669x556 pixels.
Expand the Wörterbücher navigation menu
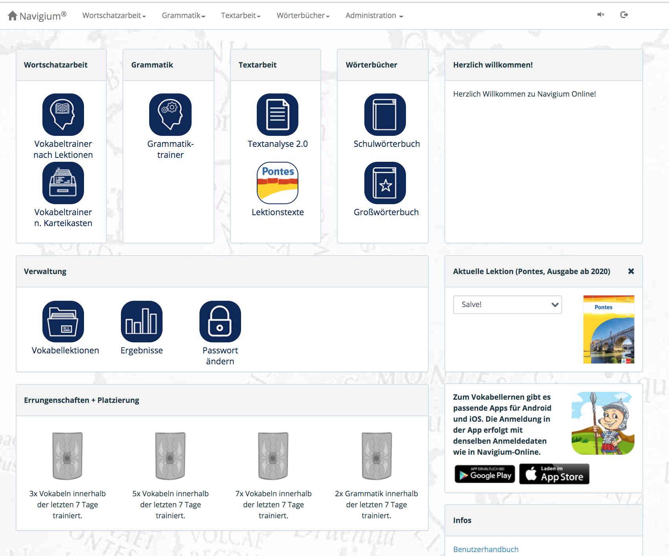pos(303,16)
